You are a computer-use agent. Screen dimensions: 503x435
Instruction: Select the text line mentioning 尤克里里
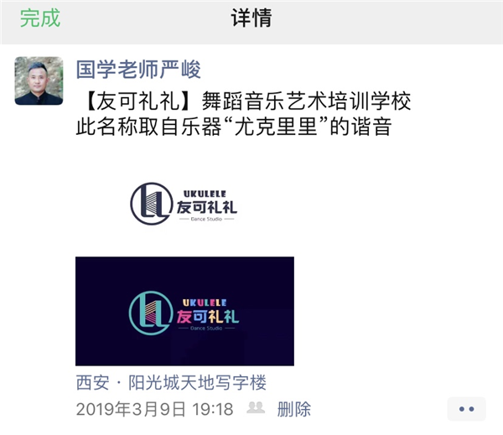point(234,126)
